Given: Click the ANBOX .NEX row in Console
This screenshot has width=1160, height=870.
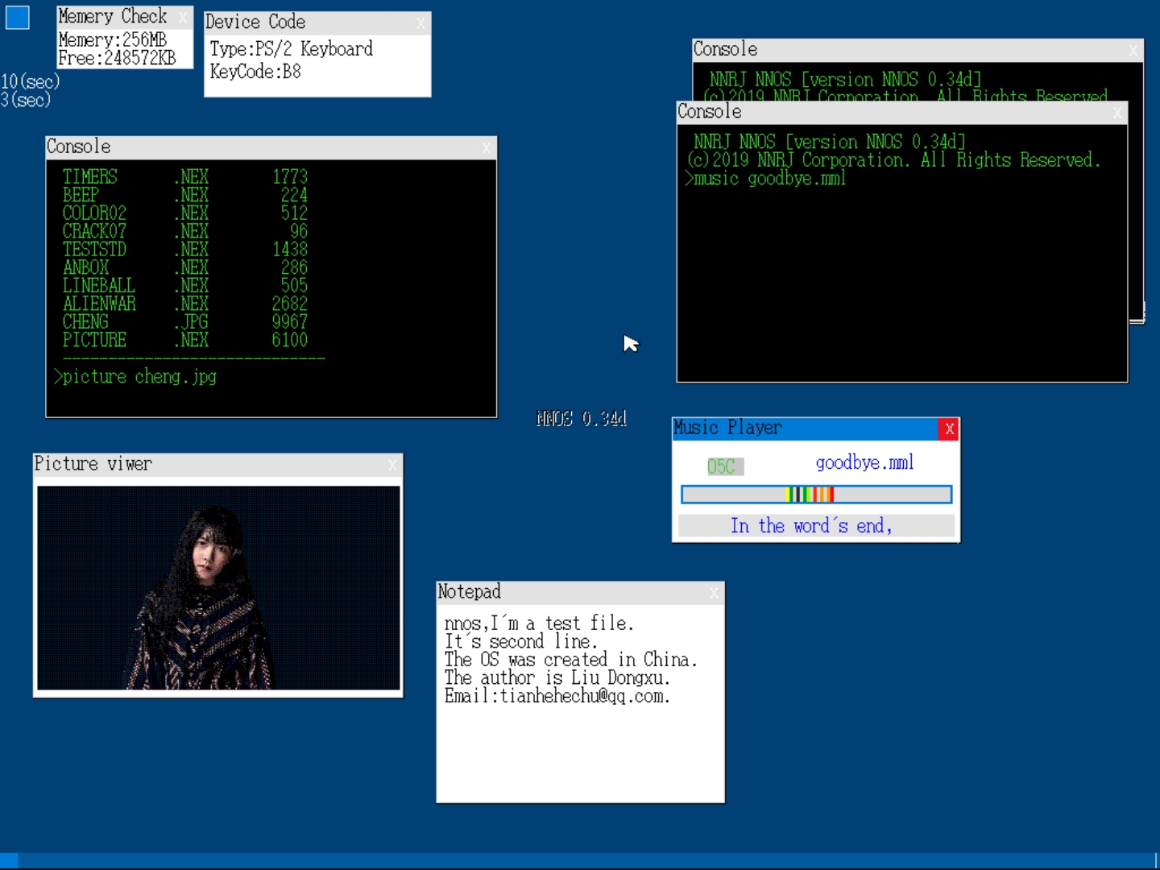Looking at the screenshot, I should pos(185,267).
